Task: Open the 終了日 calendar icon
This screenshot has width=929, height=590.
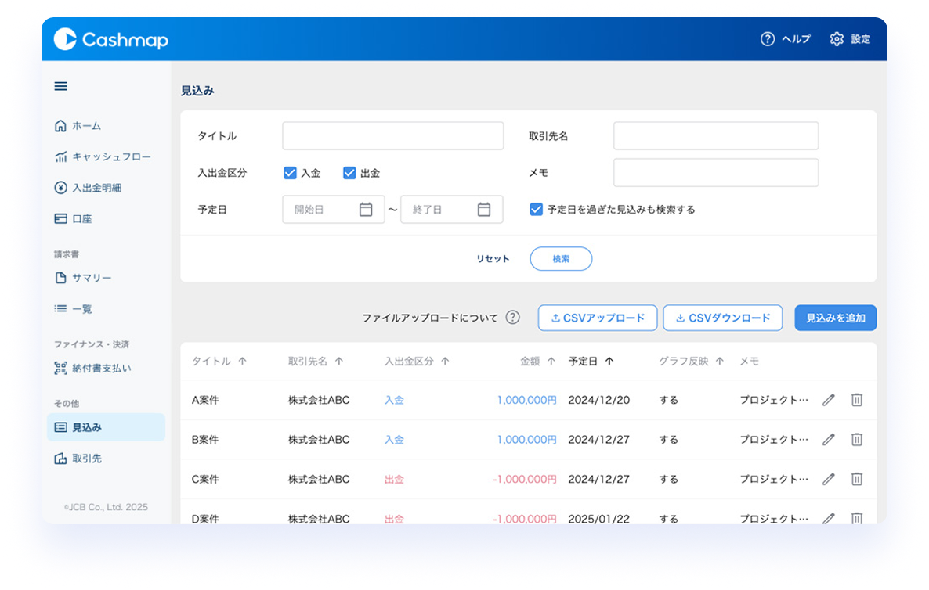Action: pos(484,210)
